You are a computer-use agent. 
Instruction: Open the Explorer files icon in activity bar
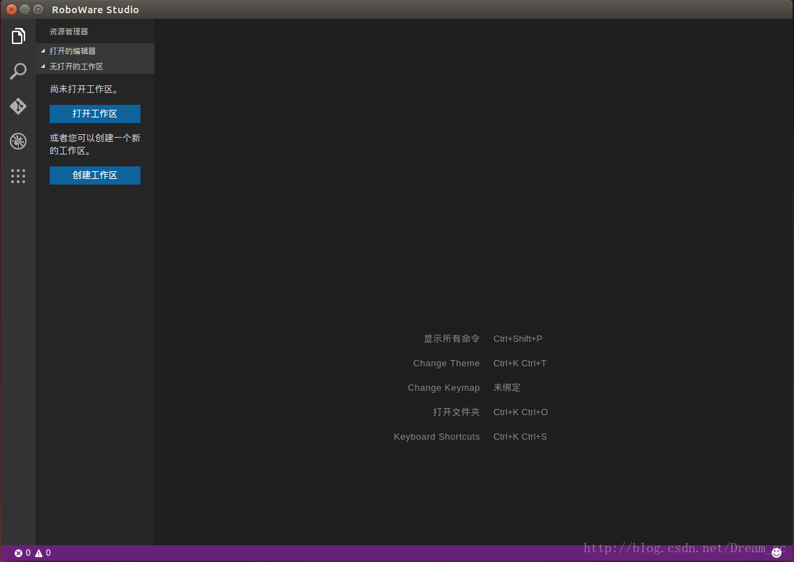point(18,36)
